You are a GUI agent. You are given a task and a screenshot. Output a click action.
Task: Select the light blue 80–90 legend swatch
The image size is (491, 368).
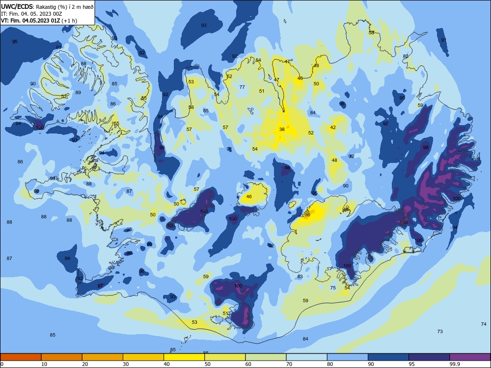tap(348, 357)
